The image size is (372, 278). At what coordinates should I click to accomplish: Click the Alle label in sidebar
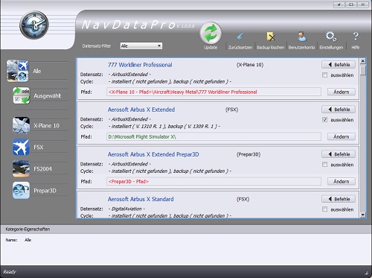tap(37, 71)
